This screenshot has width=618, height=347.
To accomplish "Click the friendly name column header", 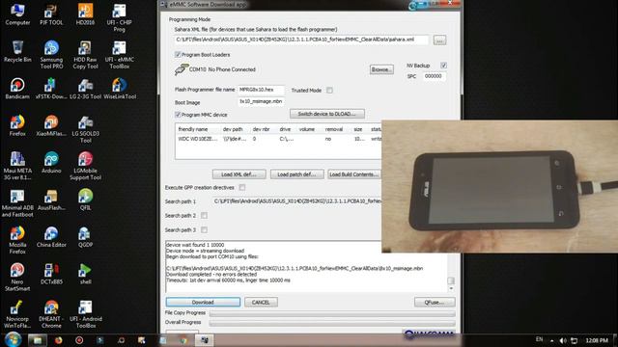I will point(193,129).
